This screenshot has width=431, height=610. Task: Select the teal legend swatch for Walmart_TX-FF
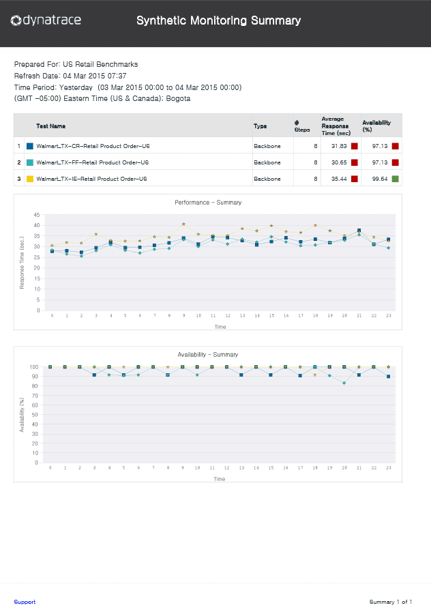click(30, 162)
